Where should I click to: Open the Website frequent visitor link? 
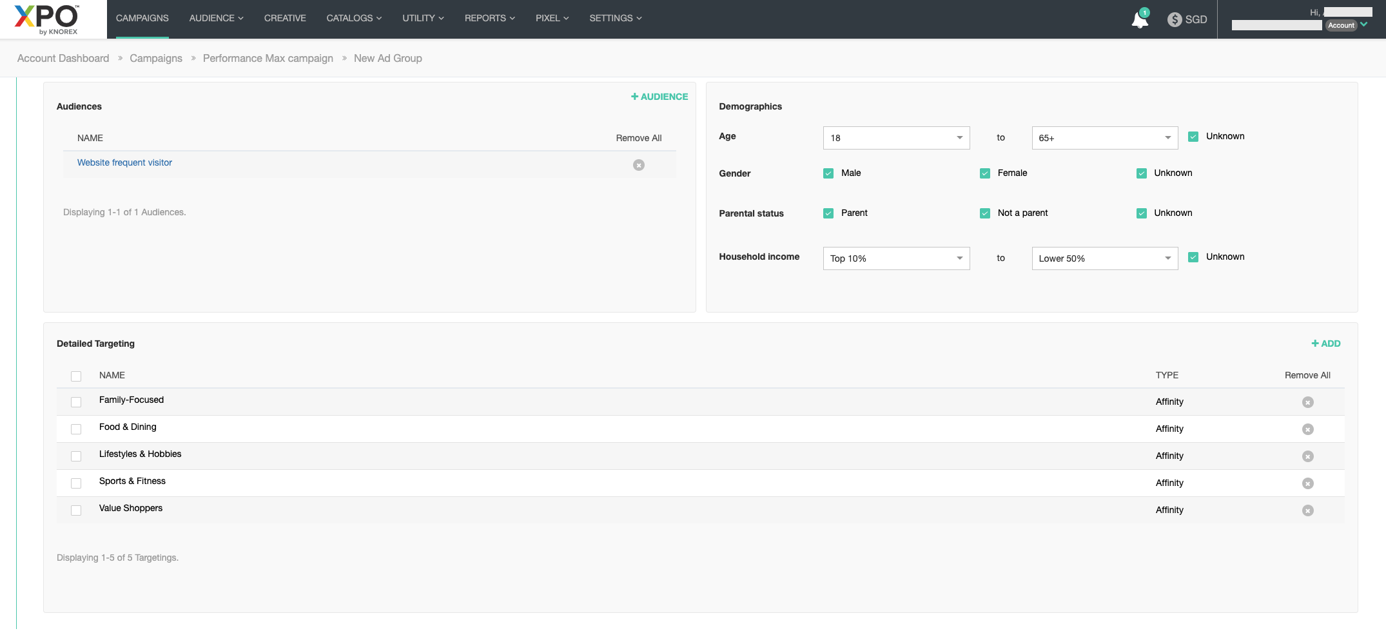(124, 162)
